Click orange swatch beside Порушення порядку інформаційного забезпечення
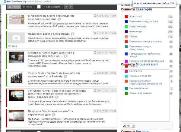181x132 pixels. [126, 81]
